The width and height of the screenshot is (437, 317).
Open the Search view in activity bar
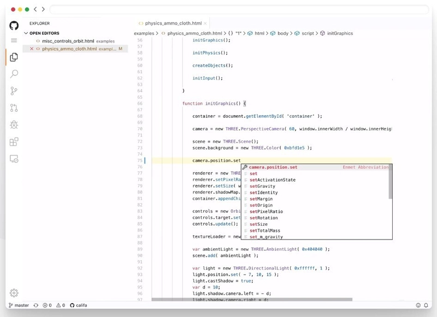[14, 74]
